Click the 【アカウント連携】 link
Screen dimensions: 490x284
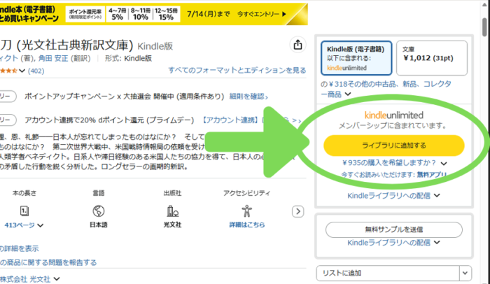point(230,120)
